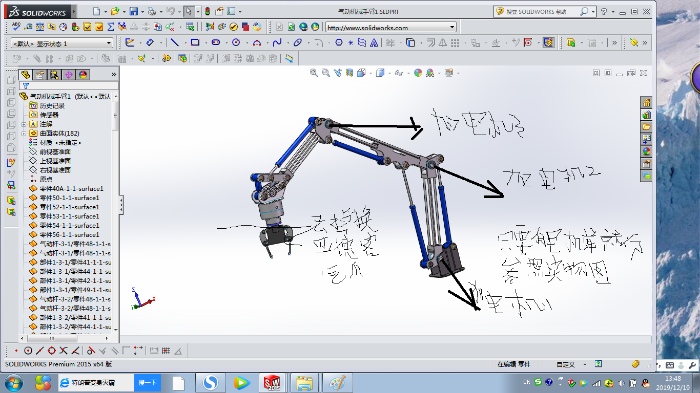700x393 pixels.
Task: Select the sketch Text tool
Action: click(x=375, y=43)
